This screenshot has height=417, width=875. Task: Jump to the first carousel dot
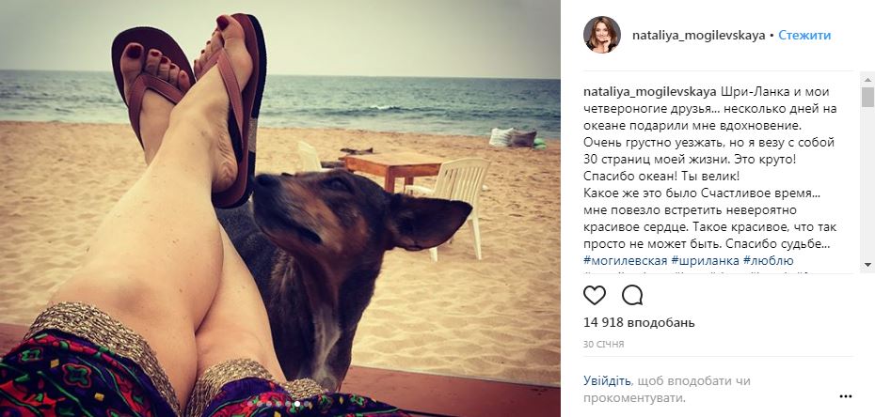click(x=250, y=404)
